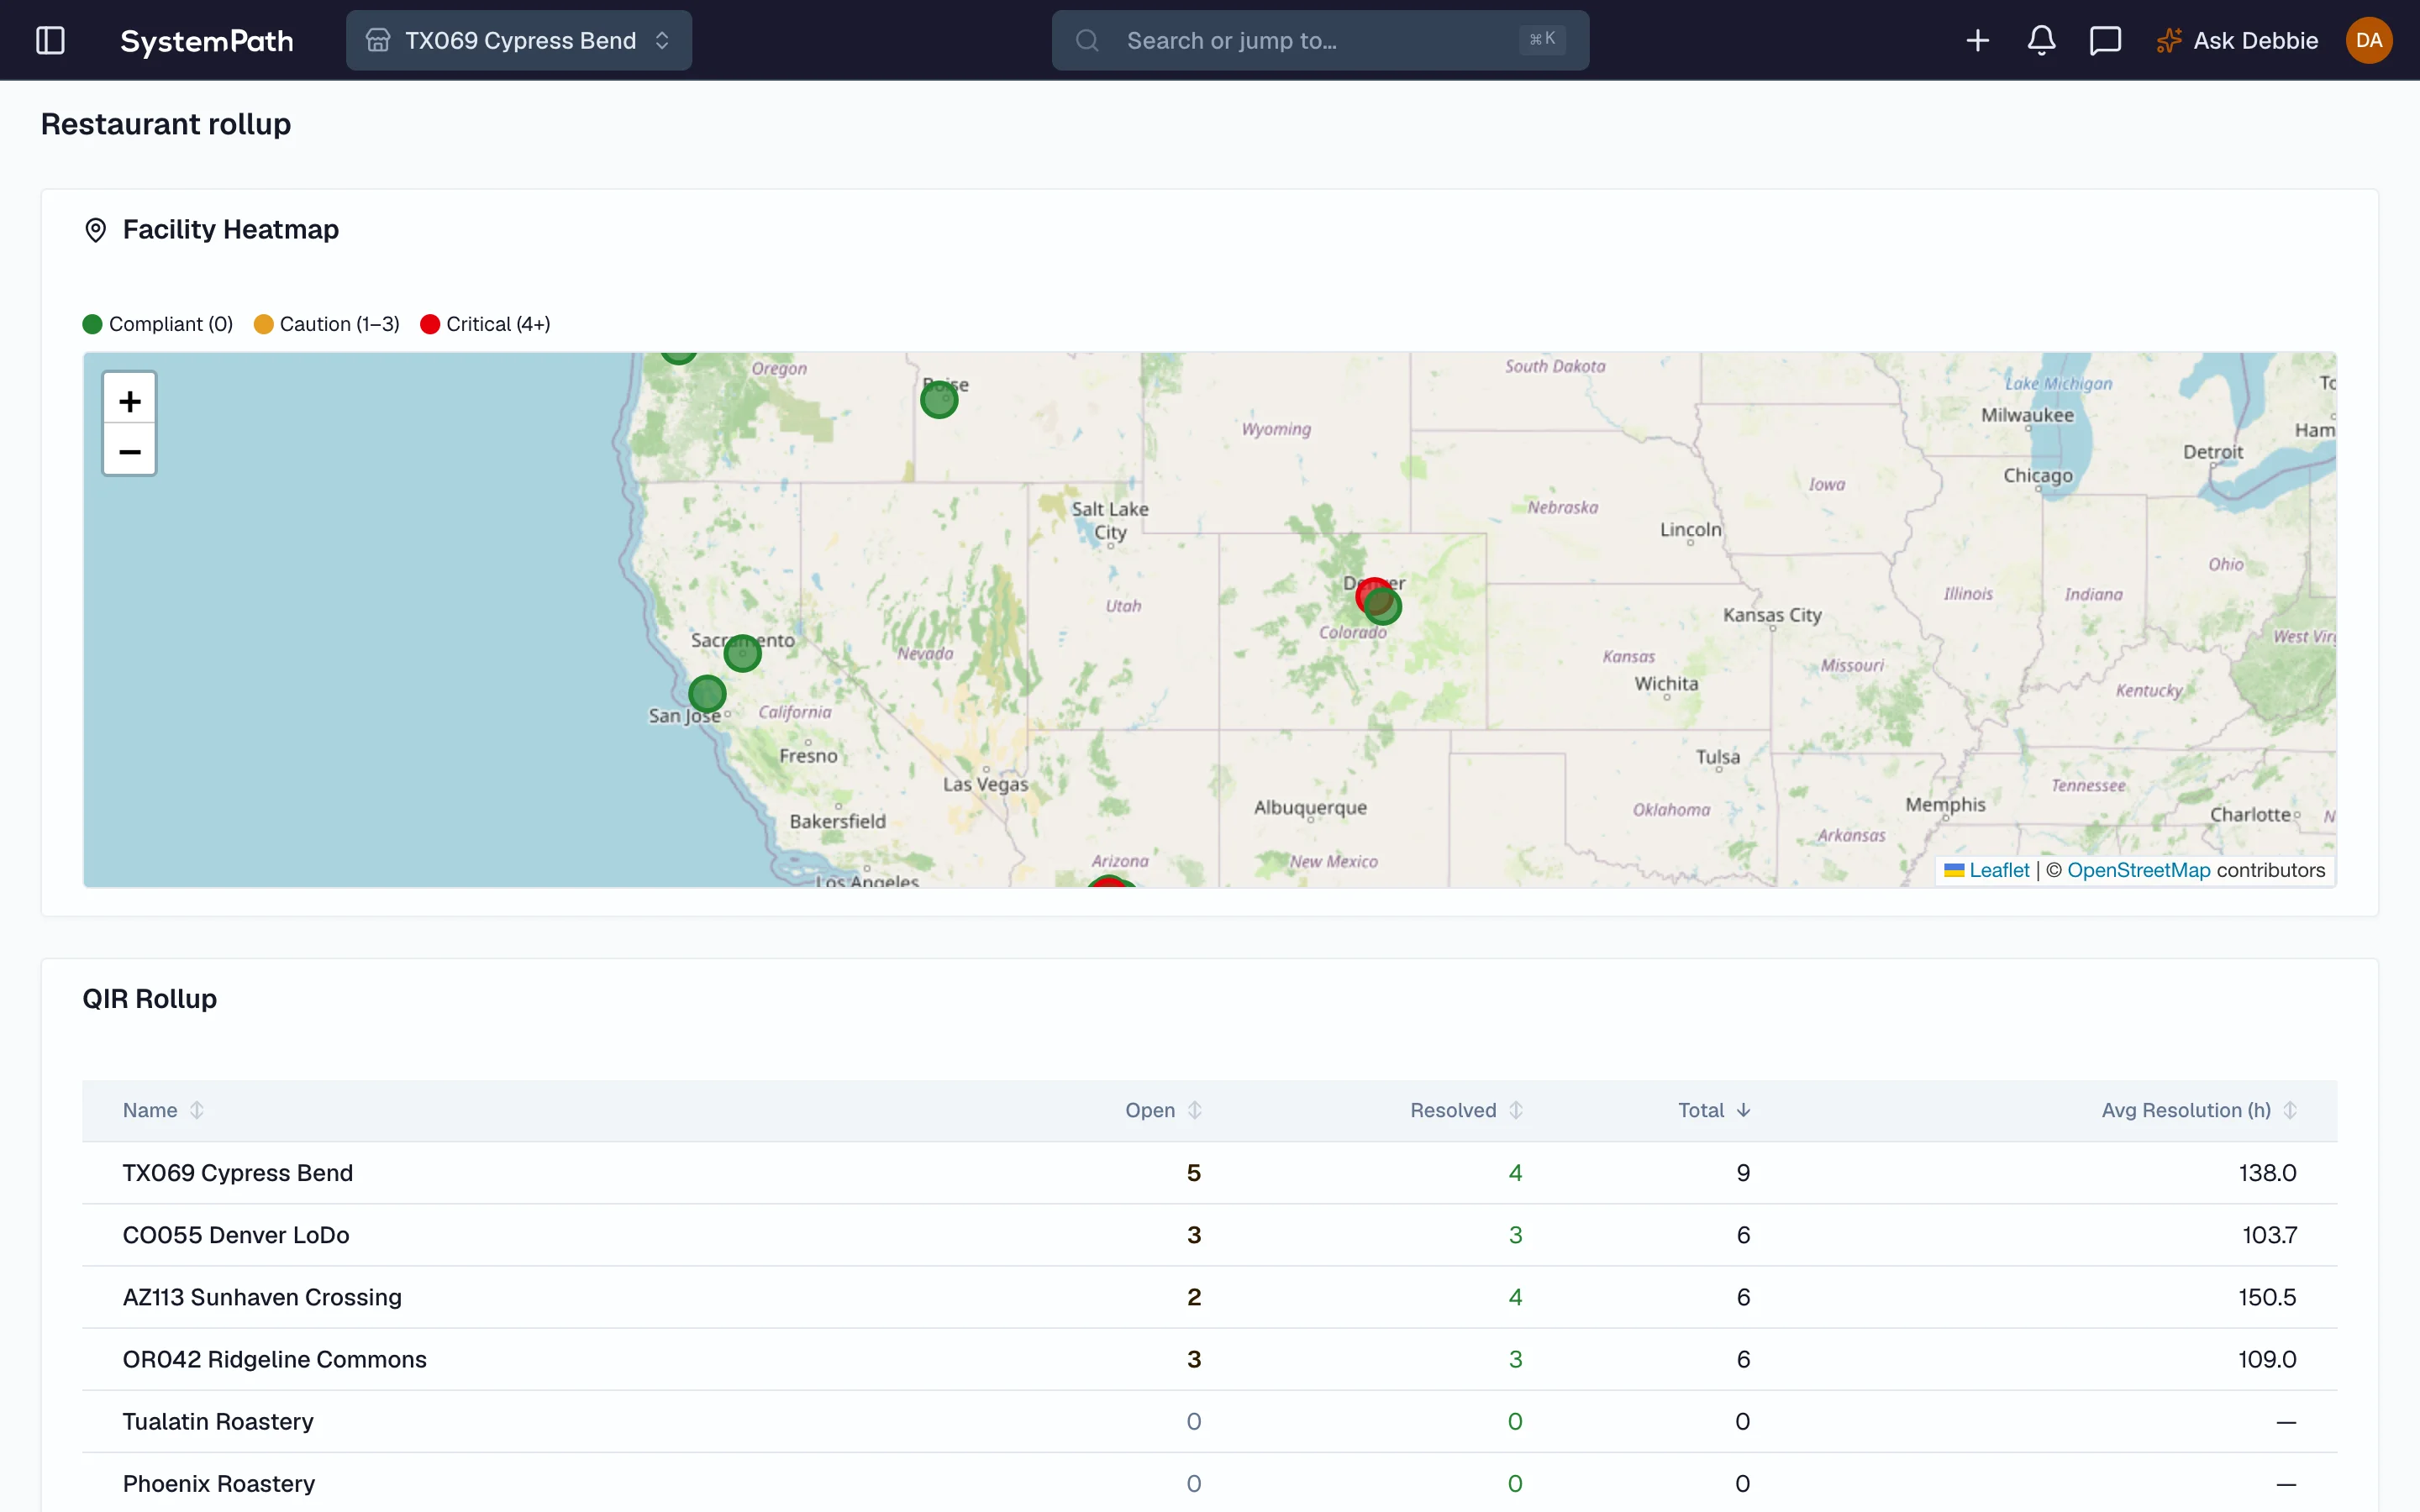
Task: Zoom in on the facility map
Action: [130, 401]
